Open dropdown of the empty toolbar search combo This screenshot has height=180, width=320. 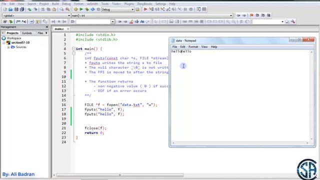tap(112, 21)
